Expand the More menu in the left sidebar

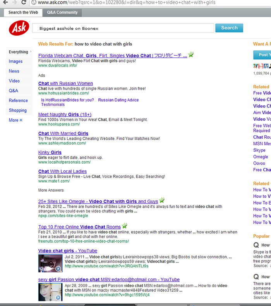(x=21, y=120)
